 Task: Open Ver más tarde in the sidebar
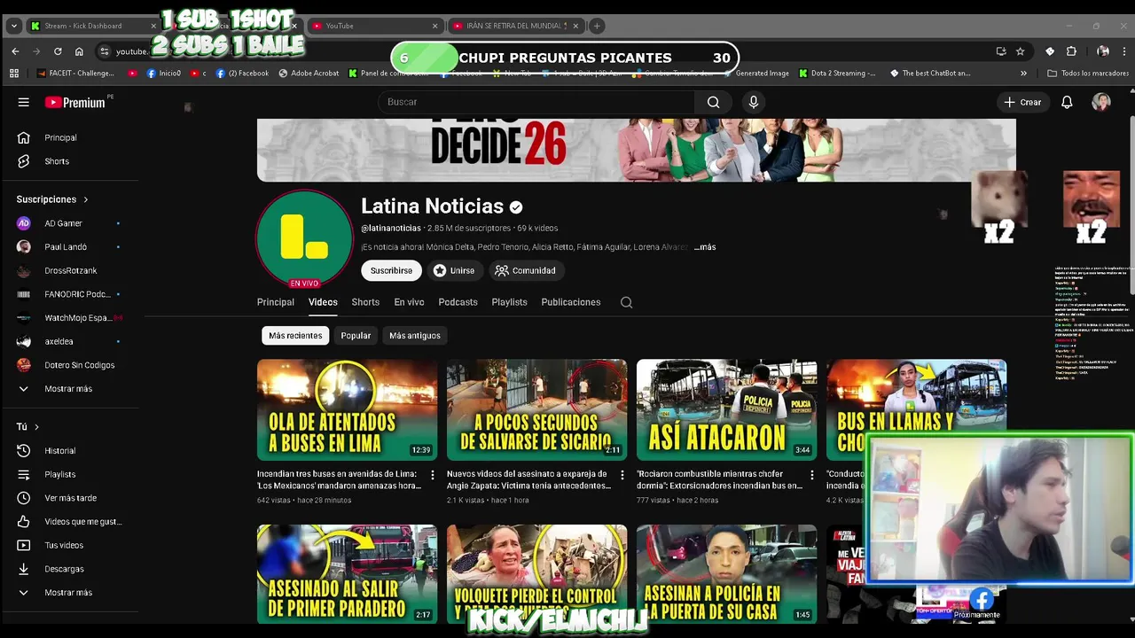(69, 498)
